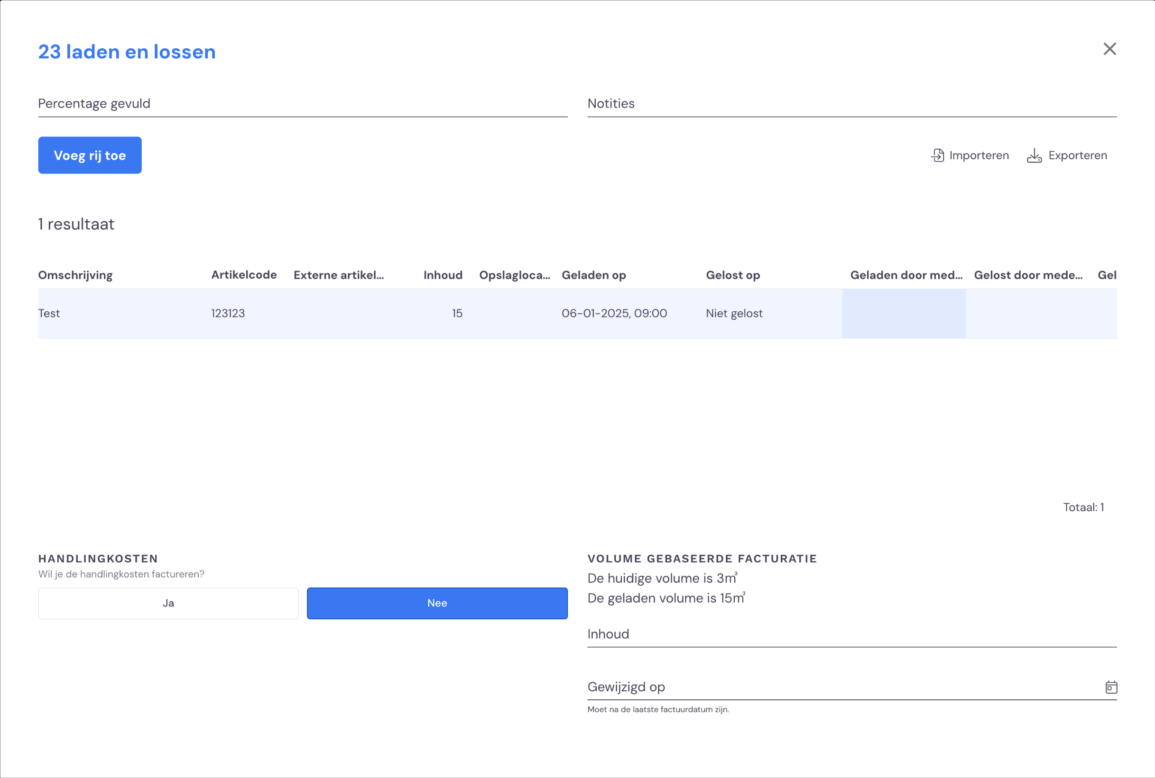Click Externe artikel... column header
Screen dimensions: 1155x778
point(339,275)
